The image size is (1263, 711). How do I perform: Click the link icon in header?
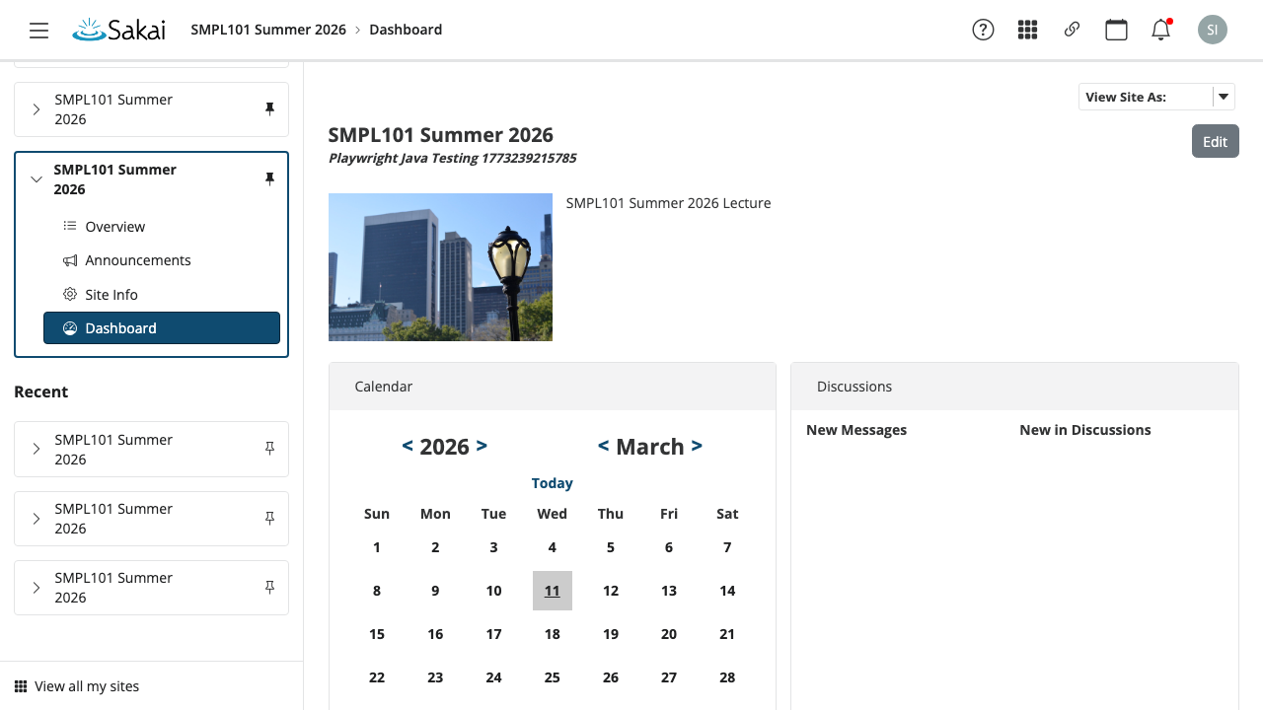(1072, 30)
